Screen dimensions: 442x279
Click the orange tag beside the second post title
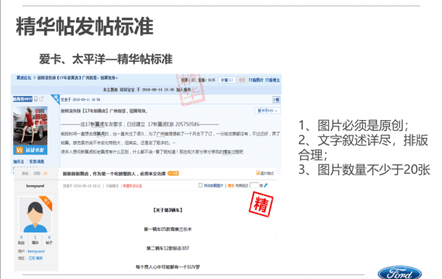coord(174,174)
